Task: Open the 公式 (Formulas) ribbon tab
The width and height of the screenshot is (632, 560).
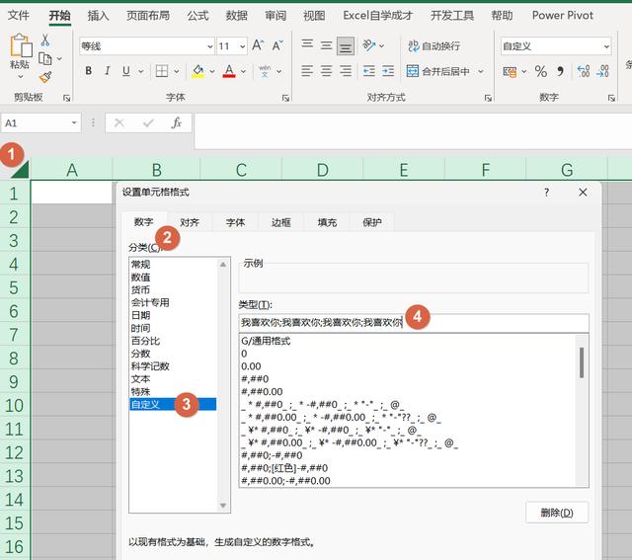Action: coord(197,16)
